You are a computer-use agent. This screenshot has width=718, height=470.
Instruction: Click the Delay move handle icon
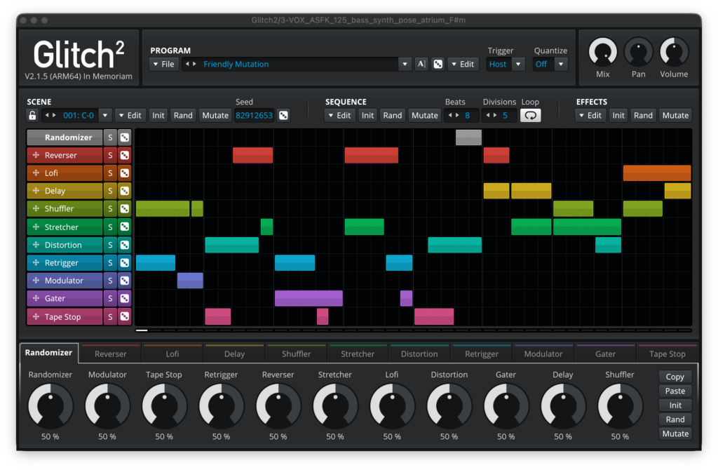pyautogui.click(x=36, y=191)
